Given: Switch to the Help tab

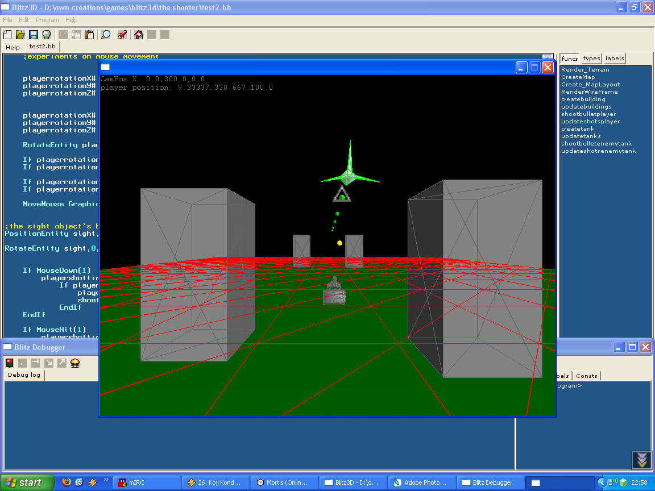Looking at the screenshot, I should click(13, 47).
